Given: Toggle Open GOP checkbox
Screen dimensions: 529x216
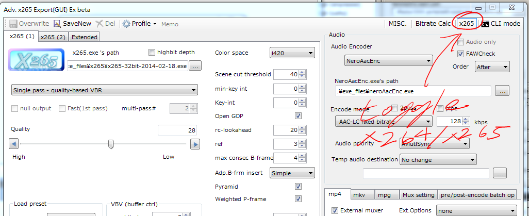Looking at the screenshot, I should [298, 116].
